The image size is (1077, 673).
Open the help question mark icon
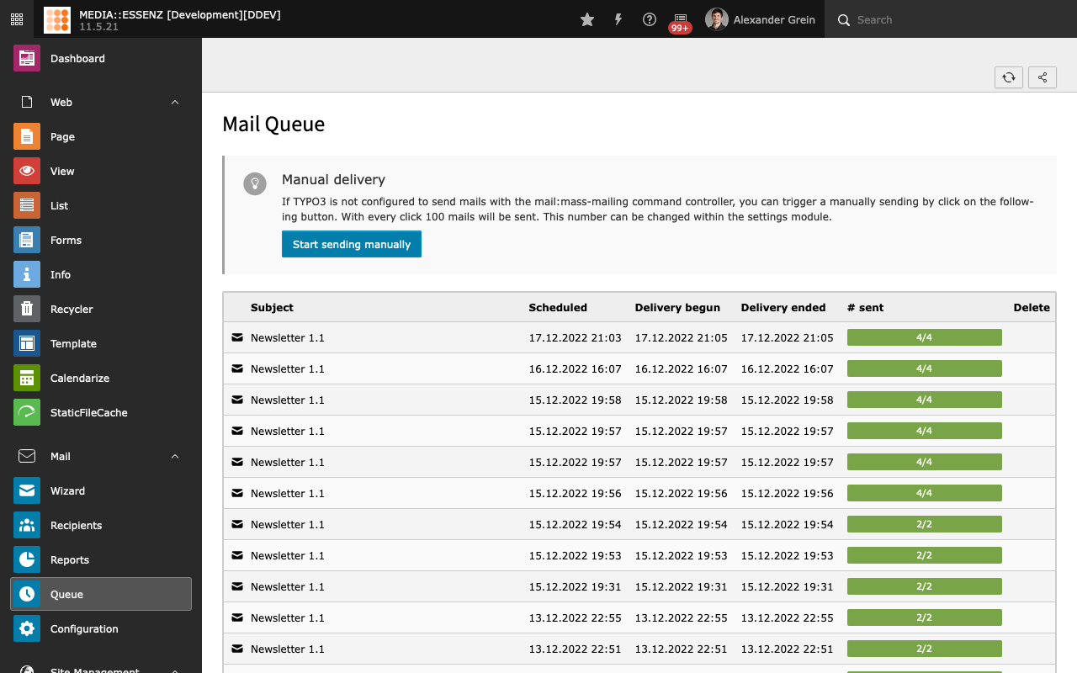(650, 19)
